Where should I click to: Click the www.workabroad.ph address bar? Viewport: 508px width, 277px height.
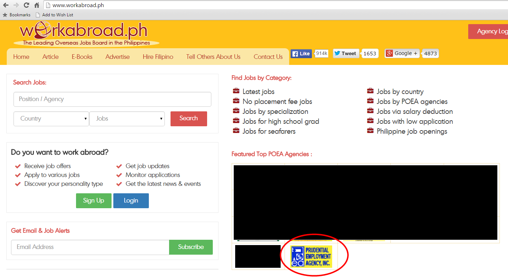pos(275,5)
